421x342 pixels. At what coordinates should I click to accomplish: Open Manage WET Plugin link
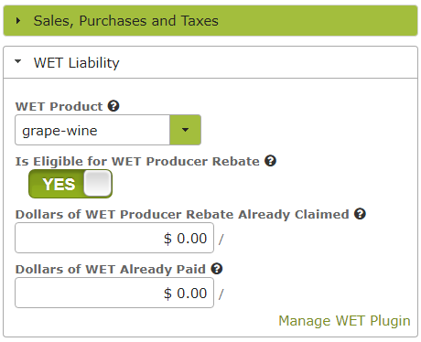344,321
